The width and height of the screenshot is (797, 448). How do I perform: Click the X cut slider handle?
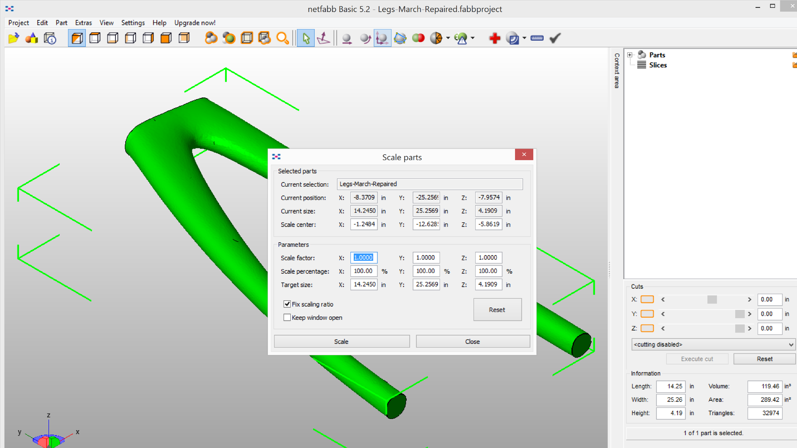712,299
